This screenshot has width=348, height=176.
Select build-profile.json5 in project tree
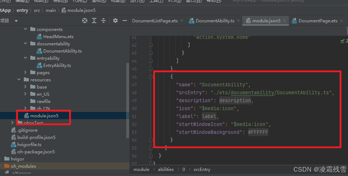pos(36,137)
